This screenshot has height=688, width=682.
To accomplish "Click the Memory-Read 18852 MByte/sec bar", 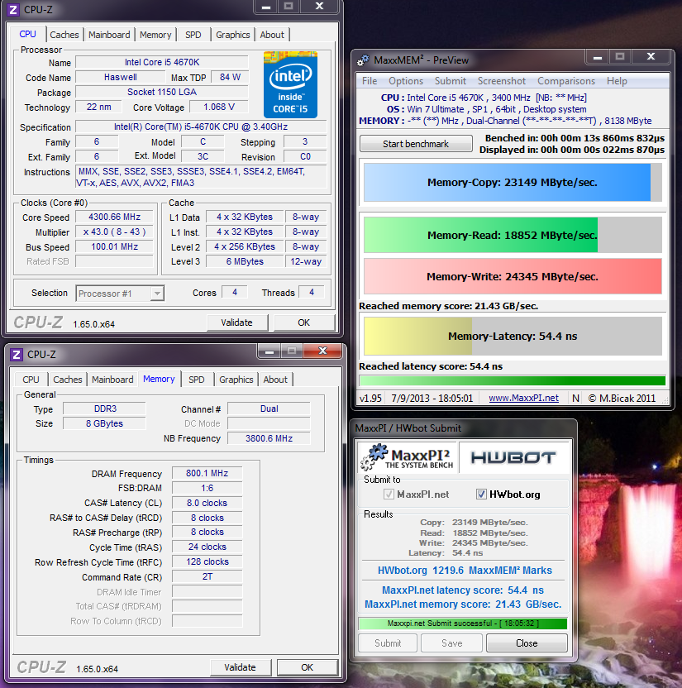I will pos(513,235).
